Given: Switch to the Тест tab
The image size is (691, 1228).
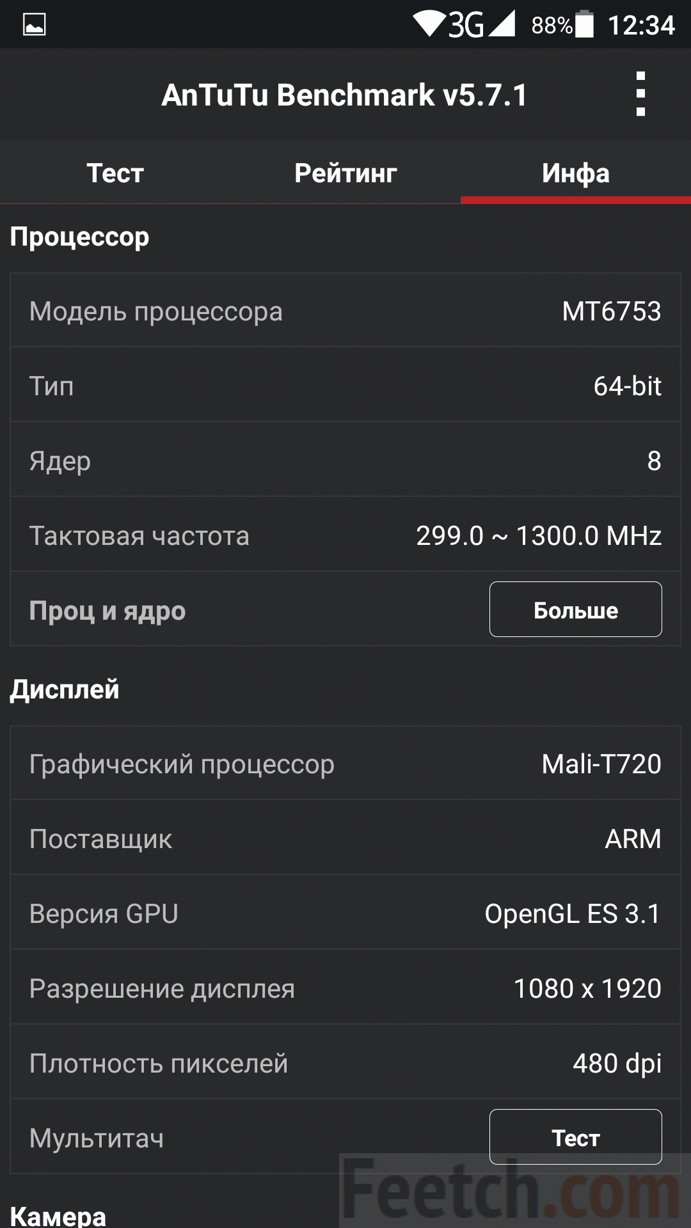Looking at the screenshot, I should 115,173.
